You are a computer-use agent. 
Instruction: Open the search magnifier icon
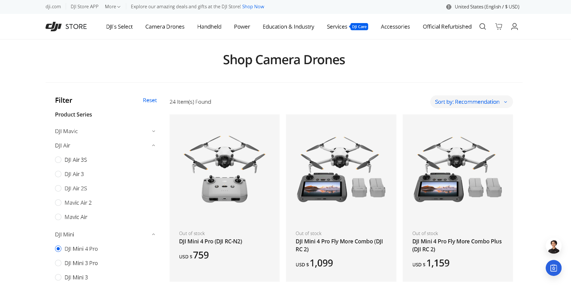pyautogui.click(x=482, y=27)
